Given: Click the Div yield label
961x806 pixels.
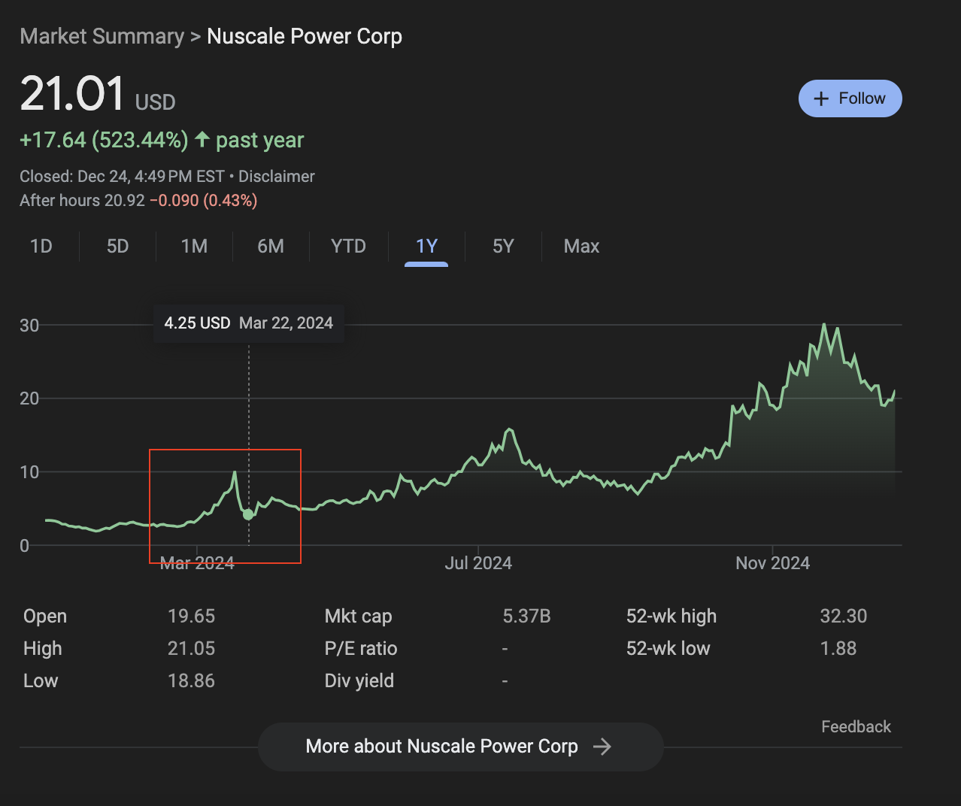Looking at the screenshot, I should point(359,681).
